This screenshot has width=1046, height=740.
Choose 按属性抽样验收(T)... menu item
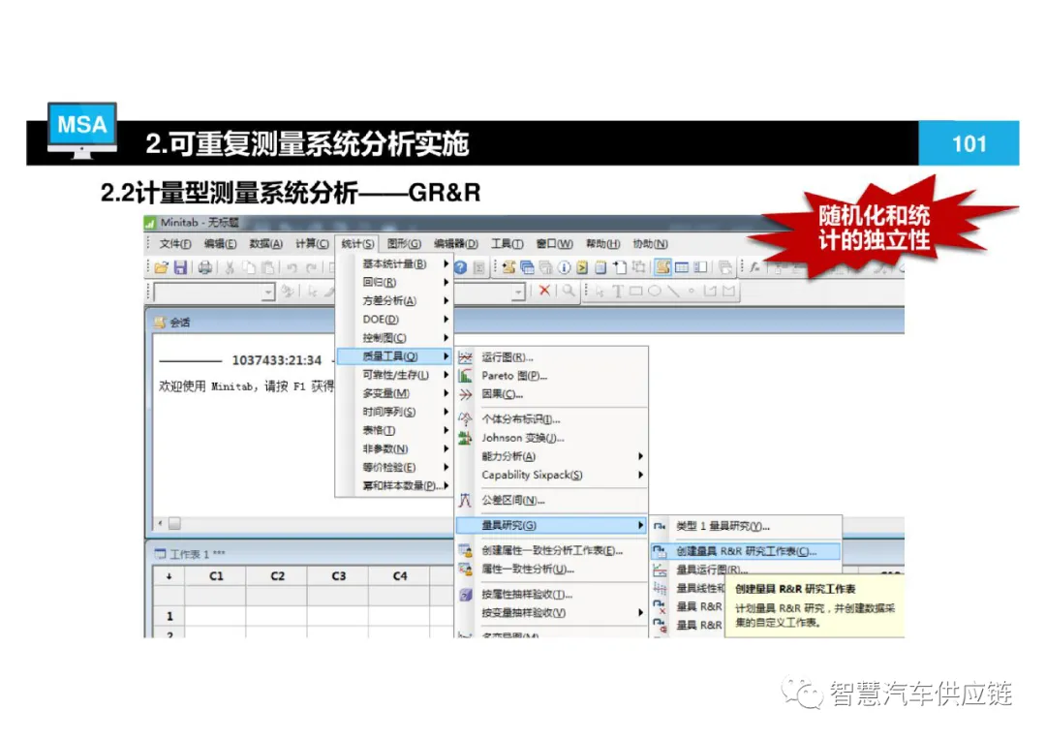[552, 595]
